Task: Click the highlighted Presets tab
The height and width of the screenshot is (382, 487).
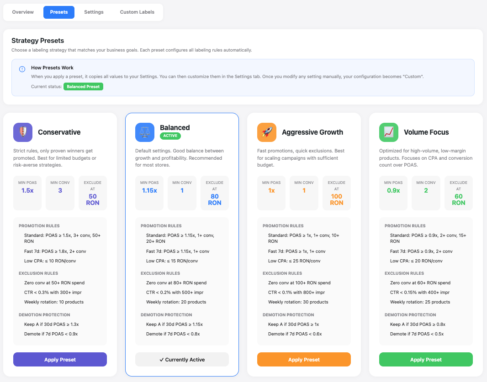Action: (x=58, y=12)
